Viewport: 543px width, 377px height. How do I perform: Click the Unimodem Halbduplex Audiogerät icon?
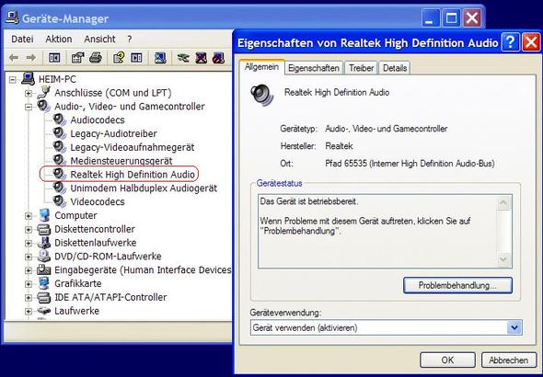coord(60,188)
